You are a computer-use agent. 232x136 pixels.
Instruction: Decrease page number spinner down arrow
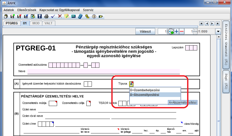point(195,33)
